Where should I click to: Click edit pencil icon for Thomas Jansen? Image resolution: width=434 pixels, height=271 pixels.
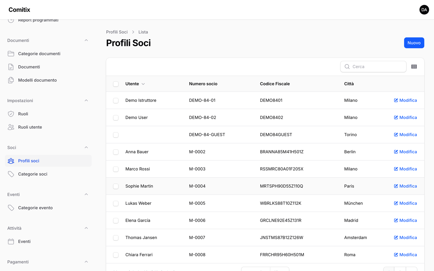[396, 238]
